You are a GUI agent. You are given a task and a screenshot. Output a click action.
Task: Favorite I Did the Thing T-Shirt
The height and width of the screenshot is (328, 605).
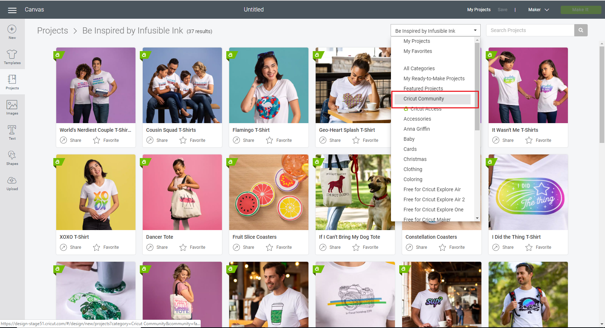[x=538, y=247]
